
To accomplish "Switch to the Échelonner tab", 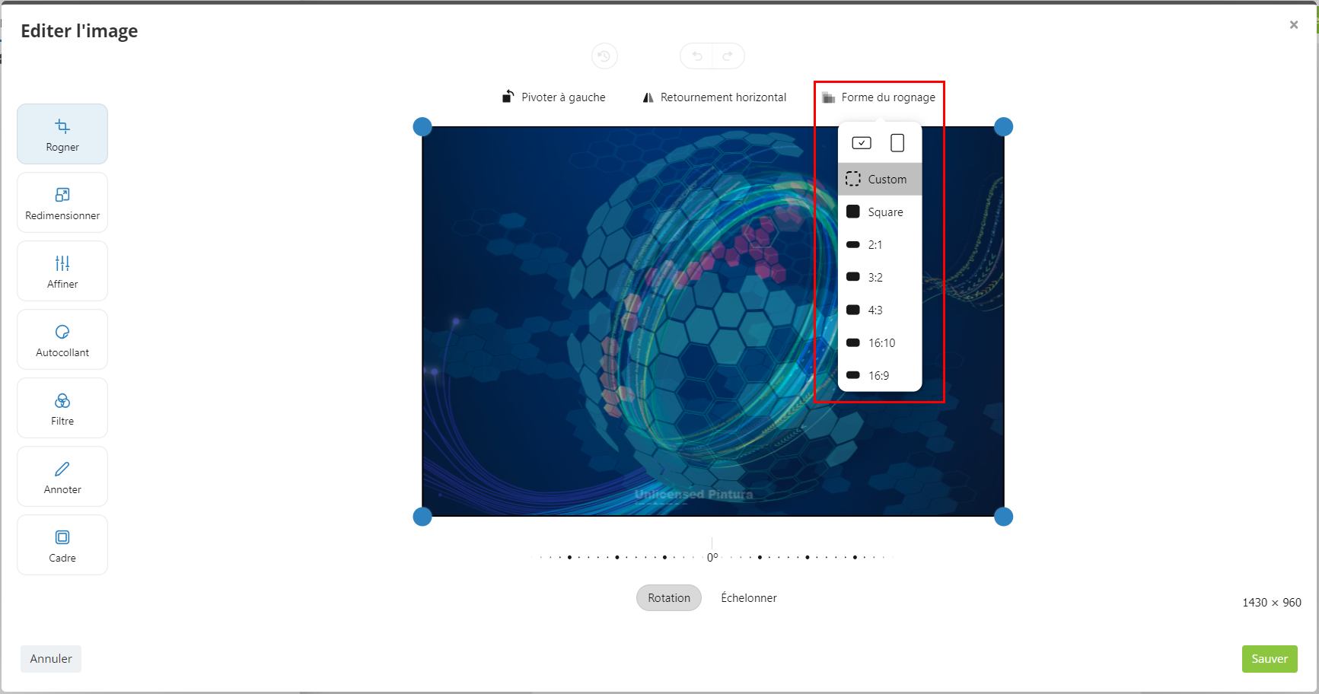I will [x=749, y=598].
